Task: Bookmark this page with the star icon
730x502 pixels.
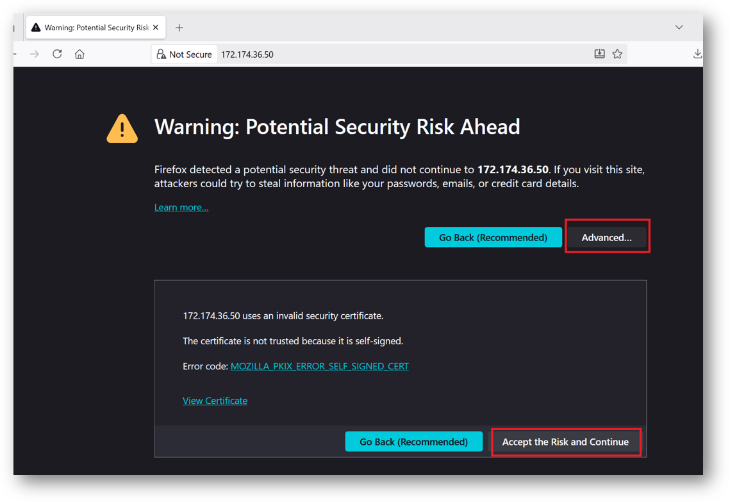Action: tap(617, 54)
